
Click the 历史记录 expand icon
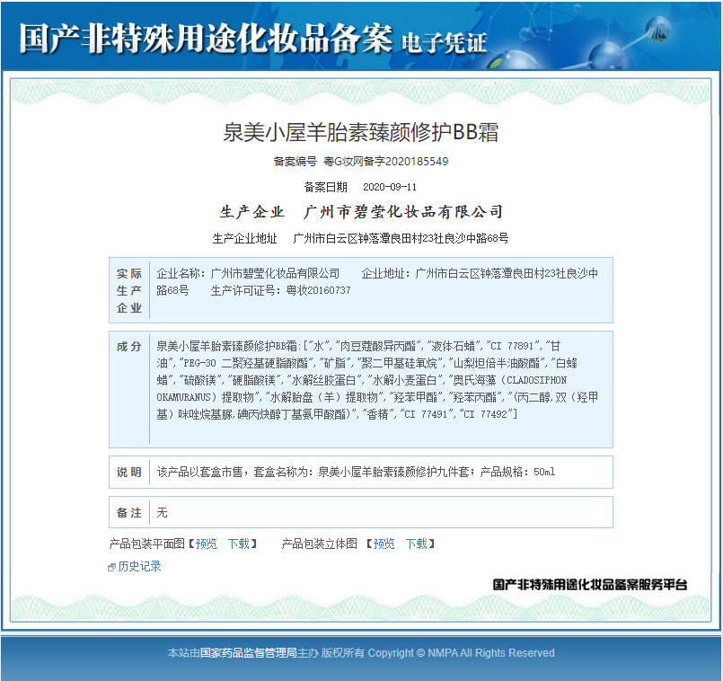coord(111,567)
